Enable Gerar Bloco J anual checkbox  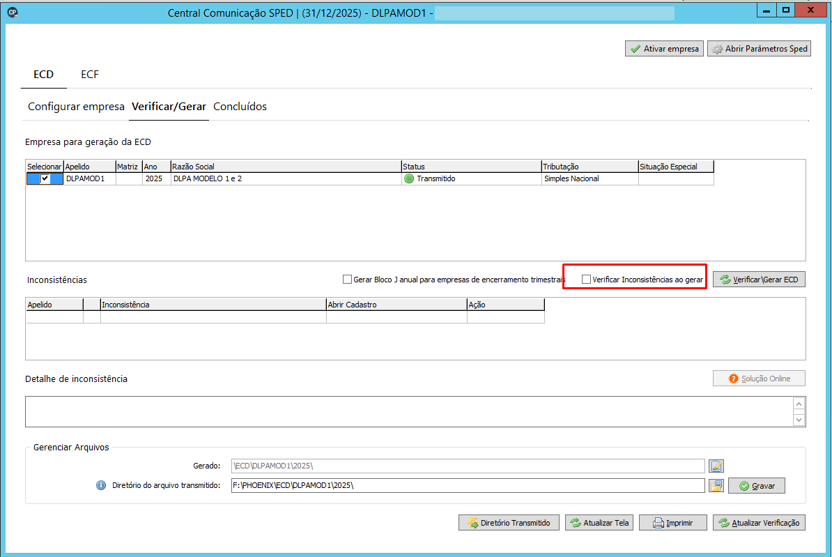click(x=347, y=280)
